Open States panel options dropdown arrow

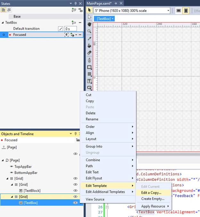(71, 4)
